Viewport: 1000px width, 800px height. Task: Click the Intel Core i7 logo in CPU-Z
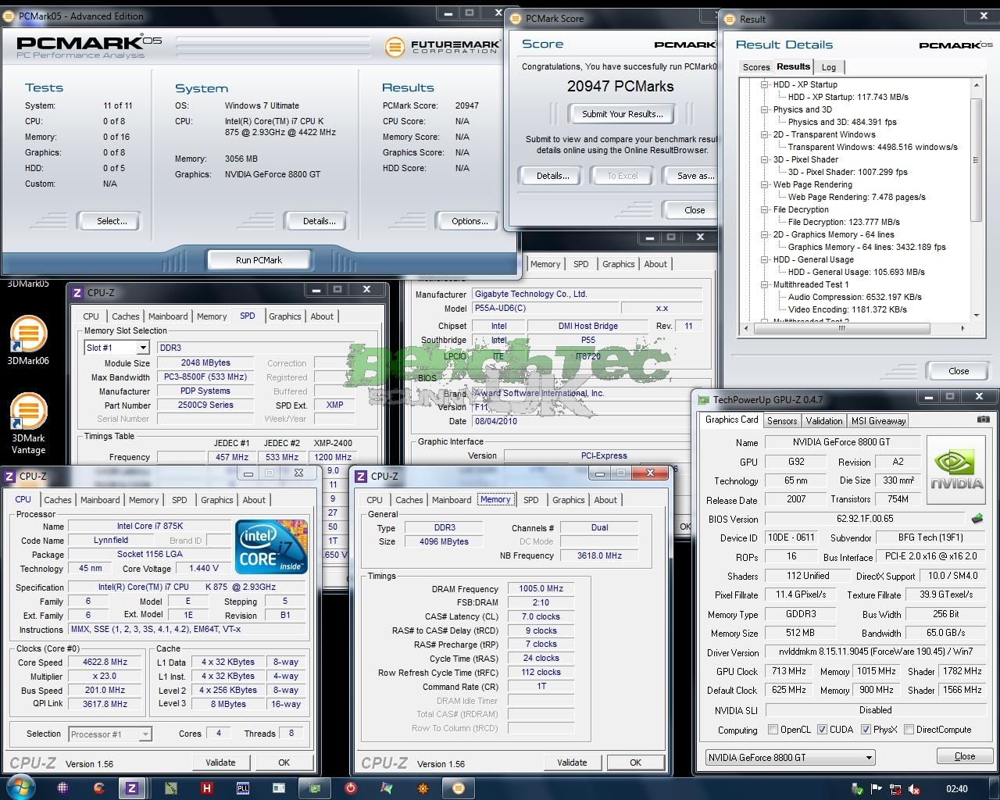pyautogui.click(x=272, y=547)
